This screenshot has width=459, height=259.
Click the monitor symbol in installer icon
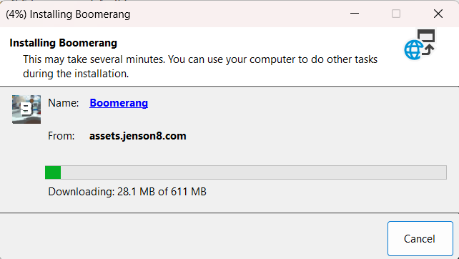[x=426, y=36]
